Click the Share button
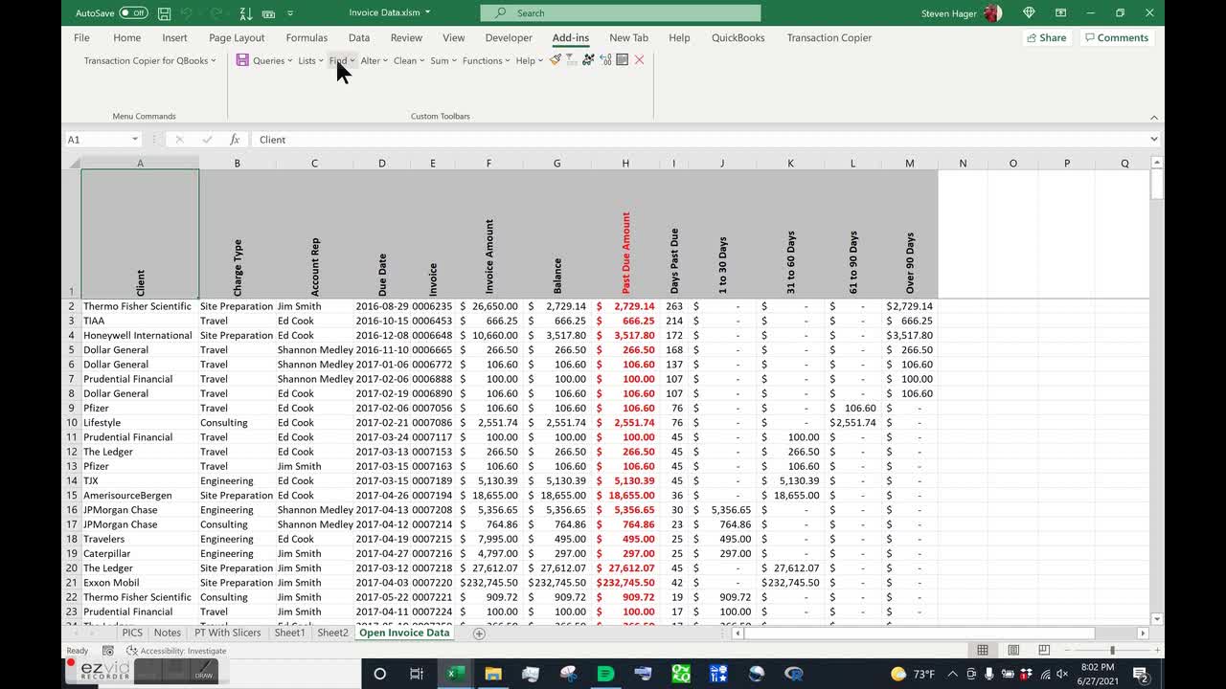The height and width of the screenshot is (689, 1226). 1046,37
